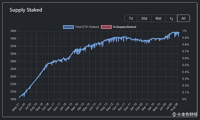
Task: Click the Feb 09 x-axis date
Action: pyautogui.click(x=139, y=107)
